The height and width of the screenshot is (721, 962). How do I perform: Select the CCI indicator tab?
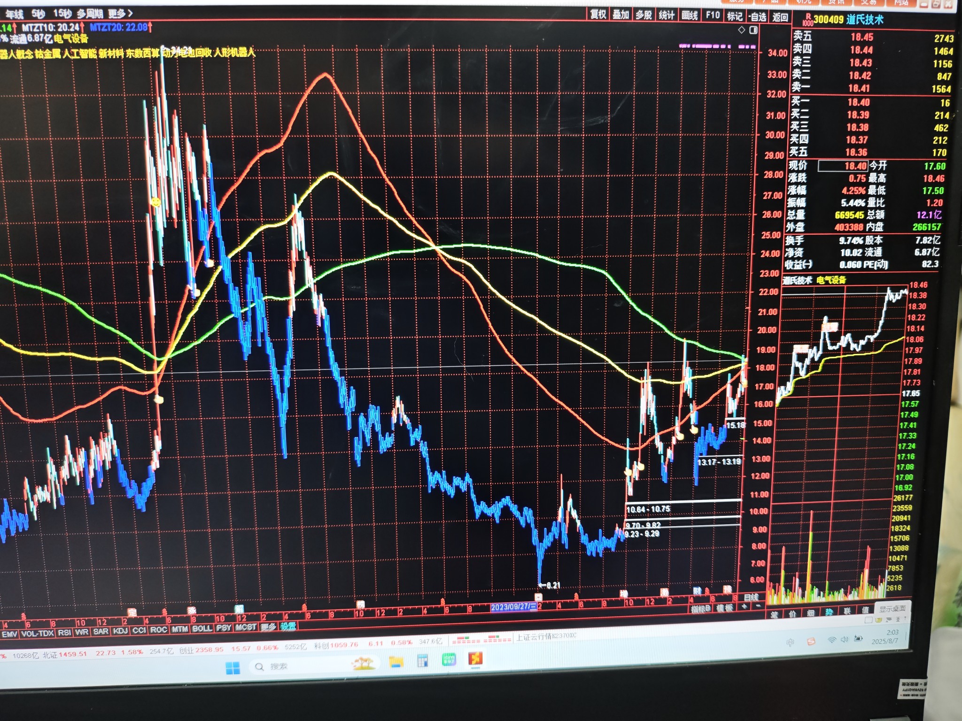click(139, 630)
